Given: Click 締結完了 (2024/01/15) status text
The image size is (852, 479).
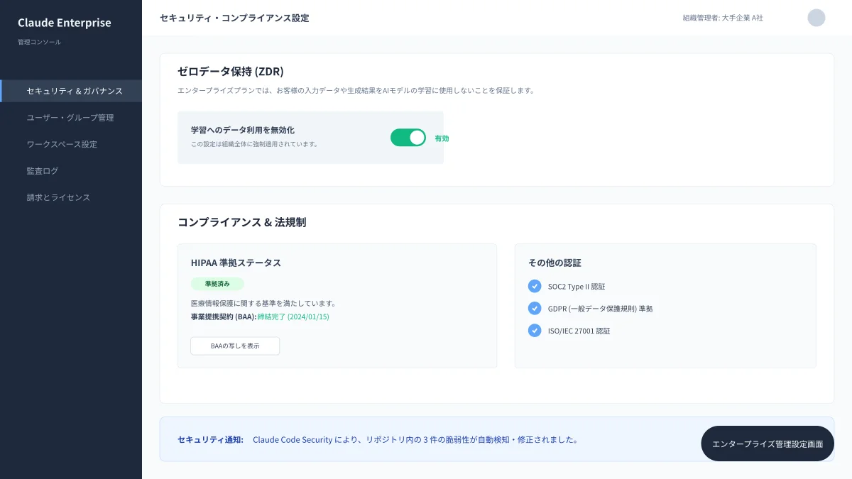Looking at the screenshot, I should coord(293,316).
